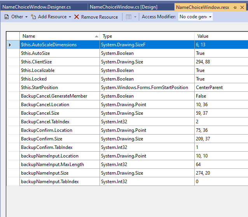Select the BackupCancel.TabIndex name cell
Image resolution: width=248 pixels, height=217 pixels.
59,122
